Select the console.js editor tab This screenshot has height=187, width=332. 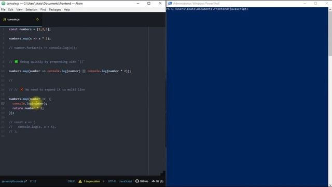pos(21,19)
